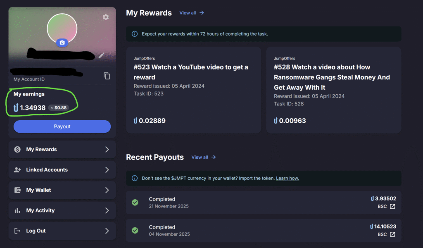This screenshot has width=423, height=248.
Task: Copy Account ID using copy icon
Action: click(x=107, y=76)
